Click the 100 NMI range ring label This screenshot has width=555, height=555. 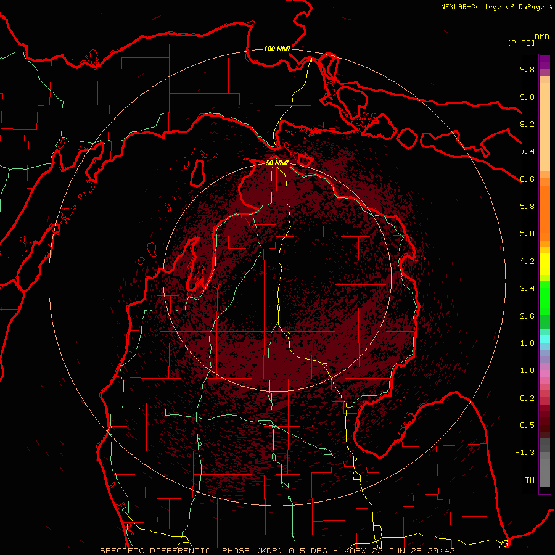click(x=277, y=49)
